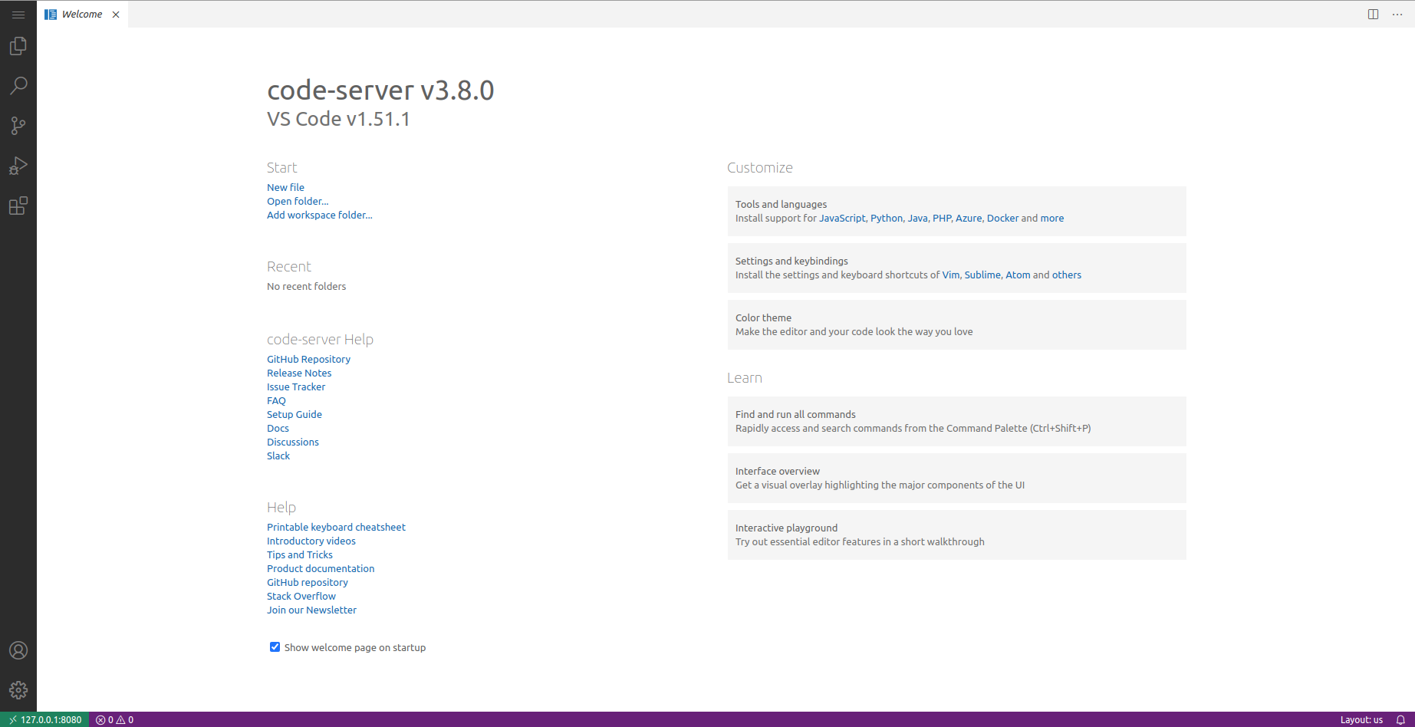Open the Extensions view
Screen dimensions: 1415x727
point(18,206)
